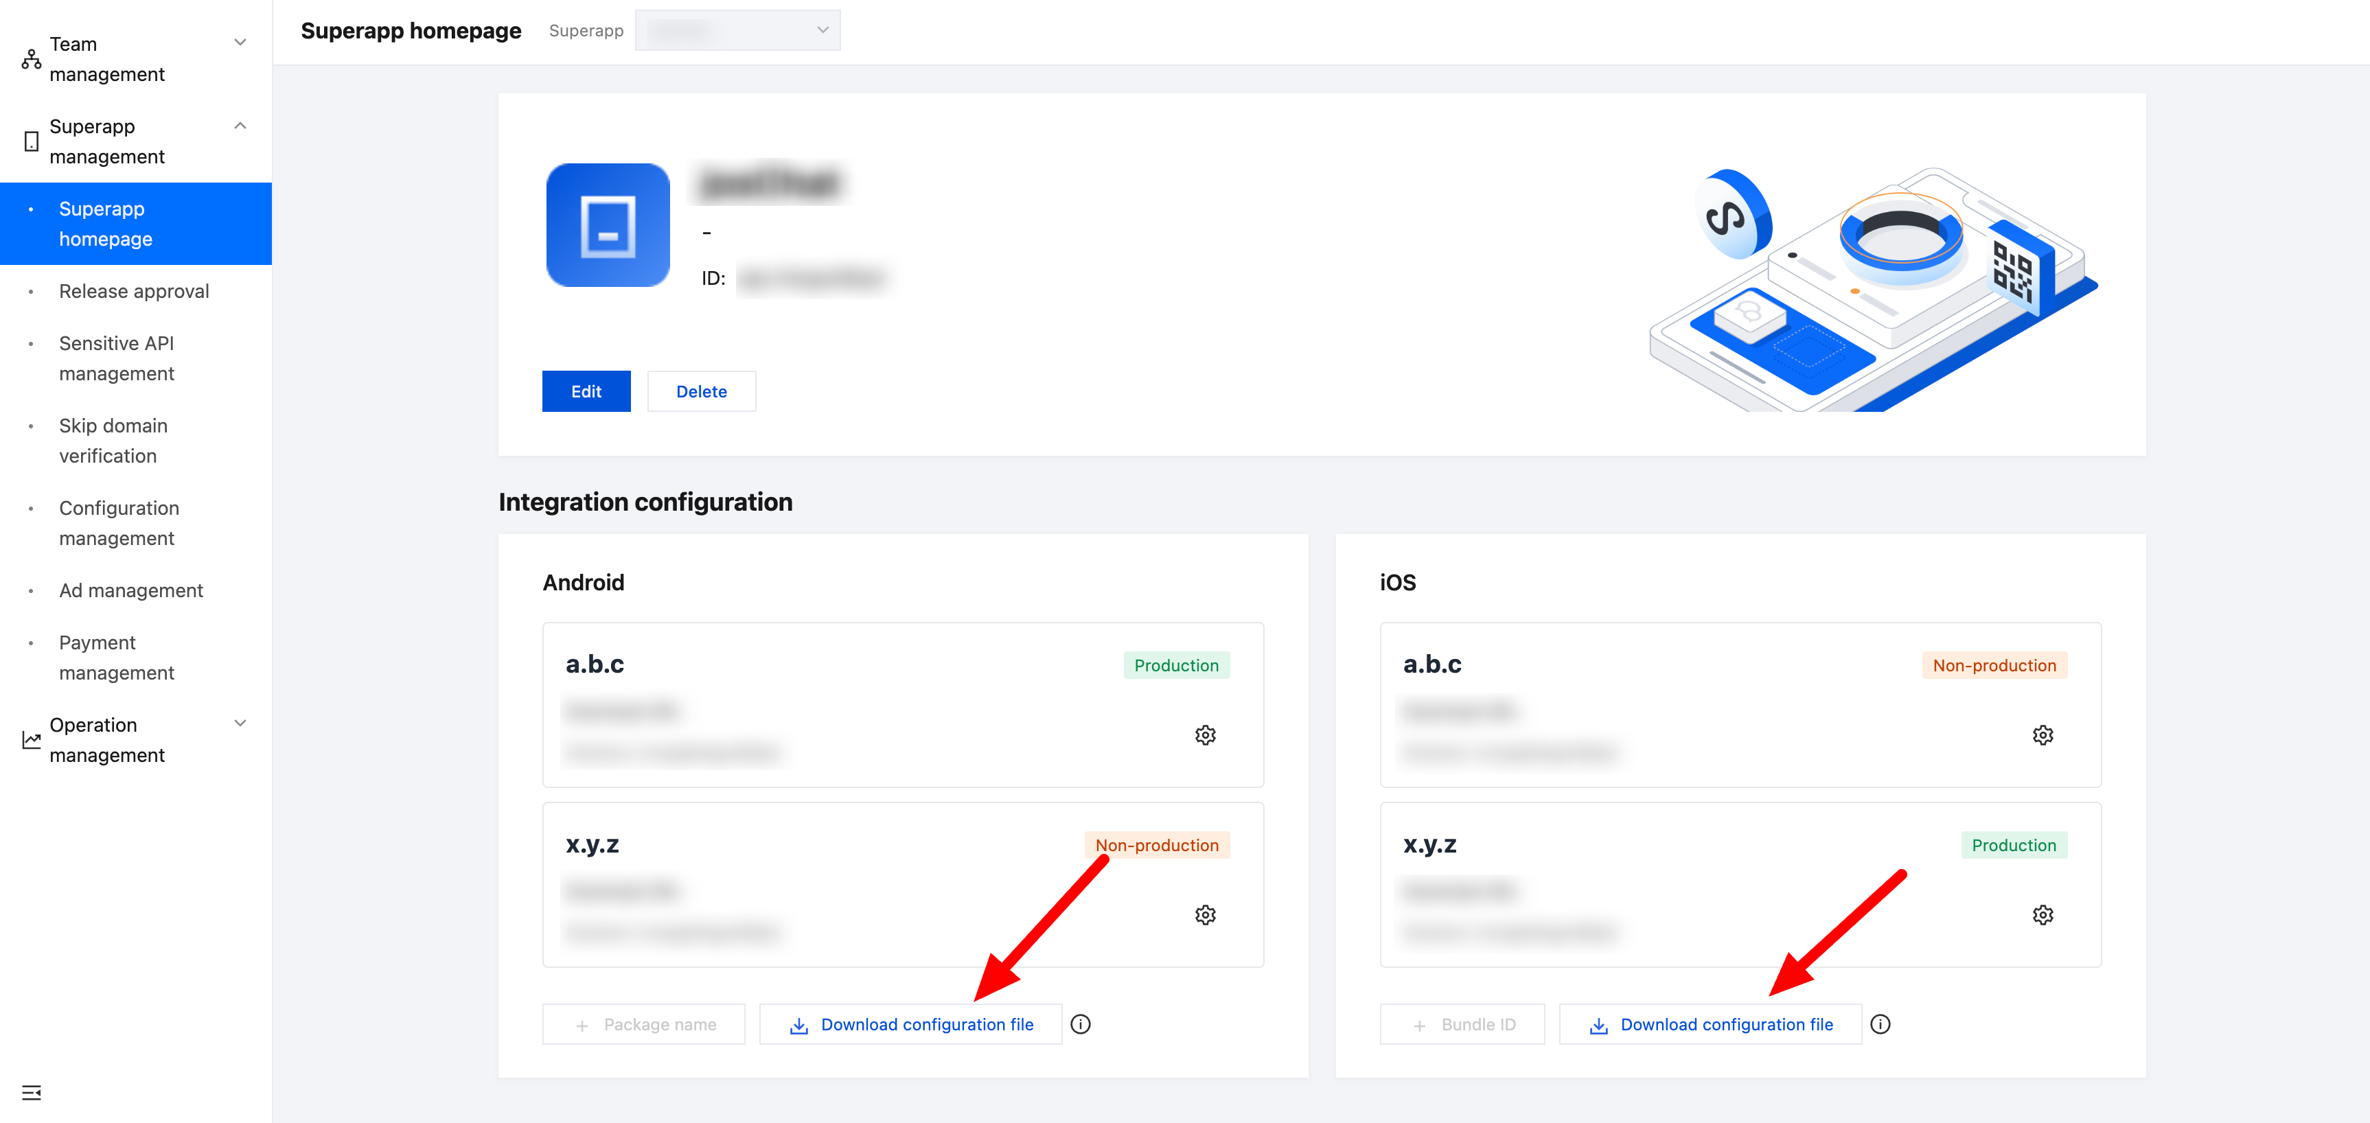Open settings gear for Android a.b.c package
This screenshot has height=1123, width=2370.
click(1204, 735)
